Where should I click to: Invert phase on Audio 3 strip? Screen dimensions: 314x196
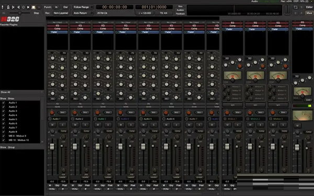point(108,189)
